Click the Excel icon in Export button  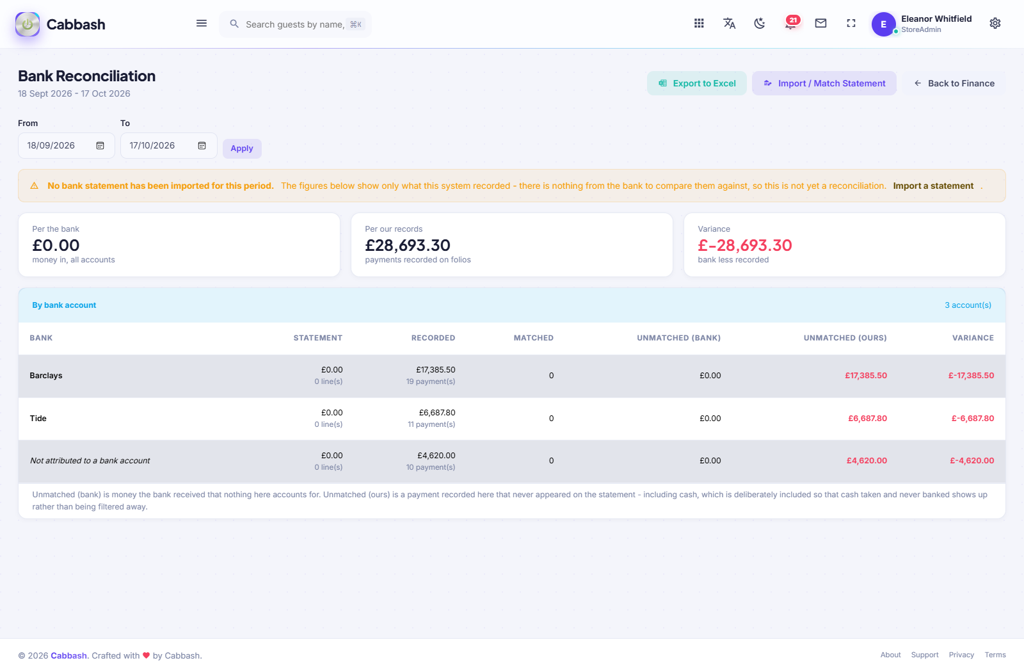[663, 83]
